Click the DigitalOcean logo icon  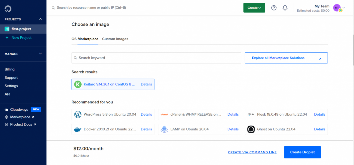pos(8,9)
